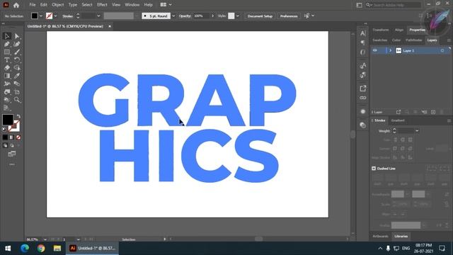Image resolution: width=453 pixels, height=255 pixels.
Task: Open the Window menu
Action: click(x=132, y=5)
